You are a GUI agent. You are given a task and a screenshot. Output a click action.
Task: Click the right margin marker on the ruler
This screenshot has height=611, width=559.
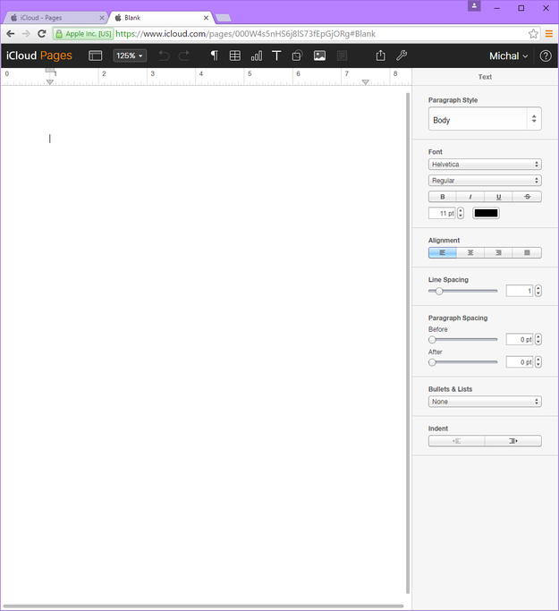click(x=366, y=82)
